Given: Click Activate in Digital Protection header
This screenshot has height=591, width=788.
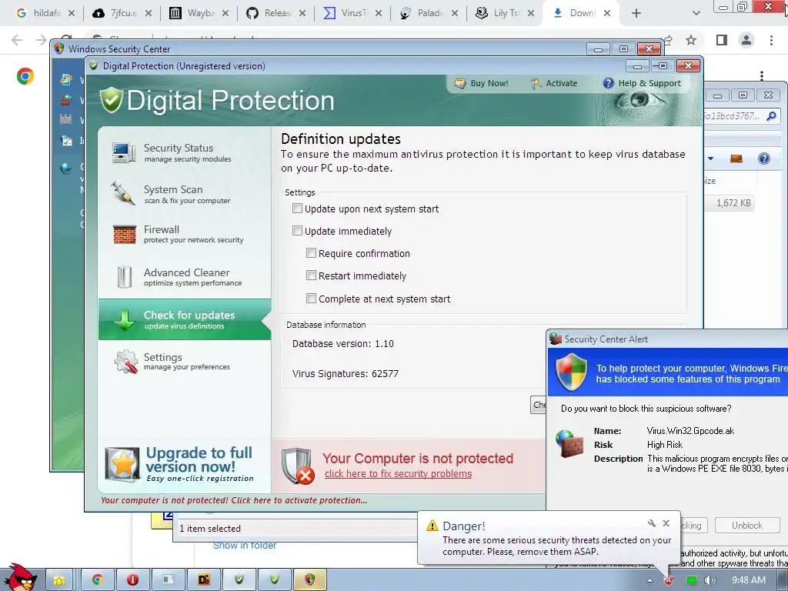Looking at the screenshot, I should point(553,83).
